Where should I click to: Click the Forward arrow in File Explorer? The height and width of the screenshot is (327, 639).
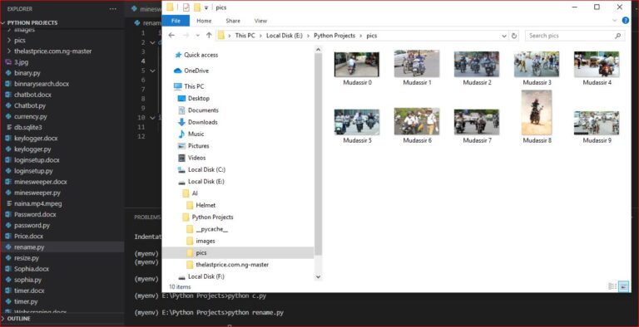(186, 36)
